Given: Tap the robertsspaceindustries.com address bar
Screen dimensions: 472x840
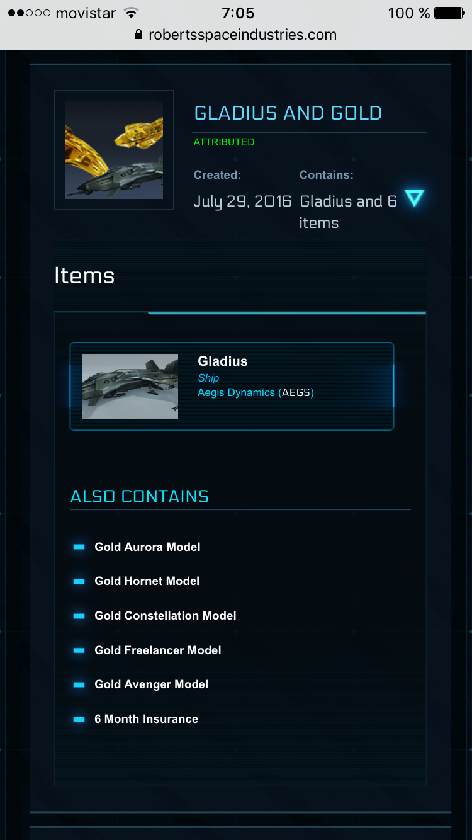Looking at the screenshot, I should 242,35.
